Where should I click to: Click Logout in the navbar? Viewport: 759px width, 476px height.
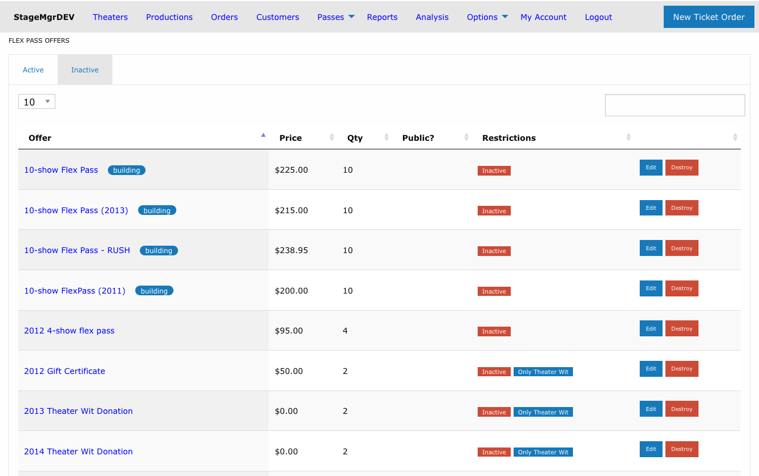599,17
